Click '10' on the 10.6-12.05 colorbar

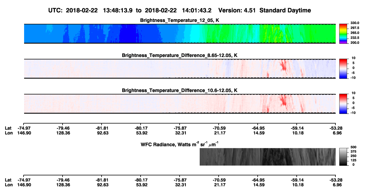click(353, 93)
